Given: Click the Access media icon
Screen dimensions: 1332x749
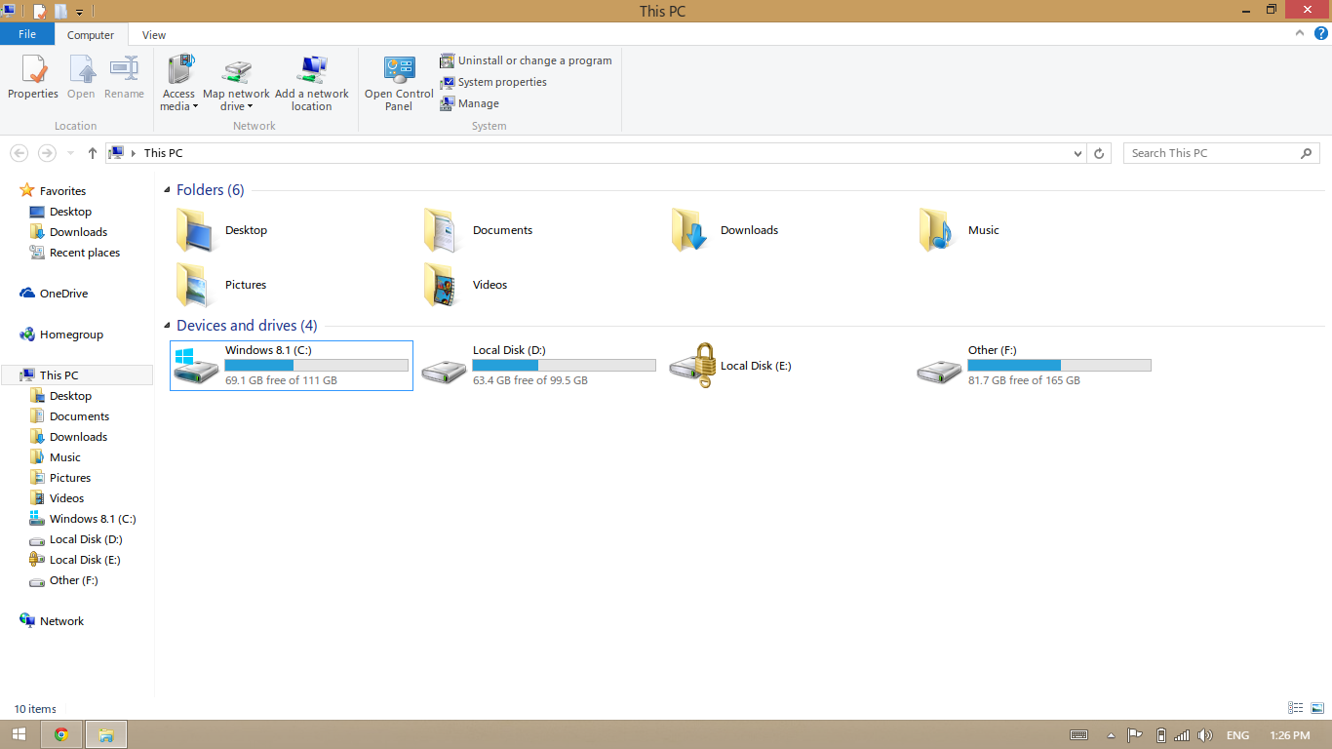Looking at the screenshot, I should pyautogui.click(x=179, y=70).
